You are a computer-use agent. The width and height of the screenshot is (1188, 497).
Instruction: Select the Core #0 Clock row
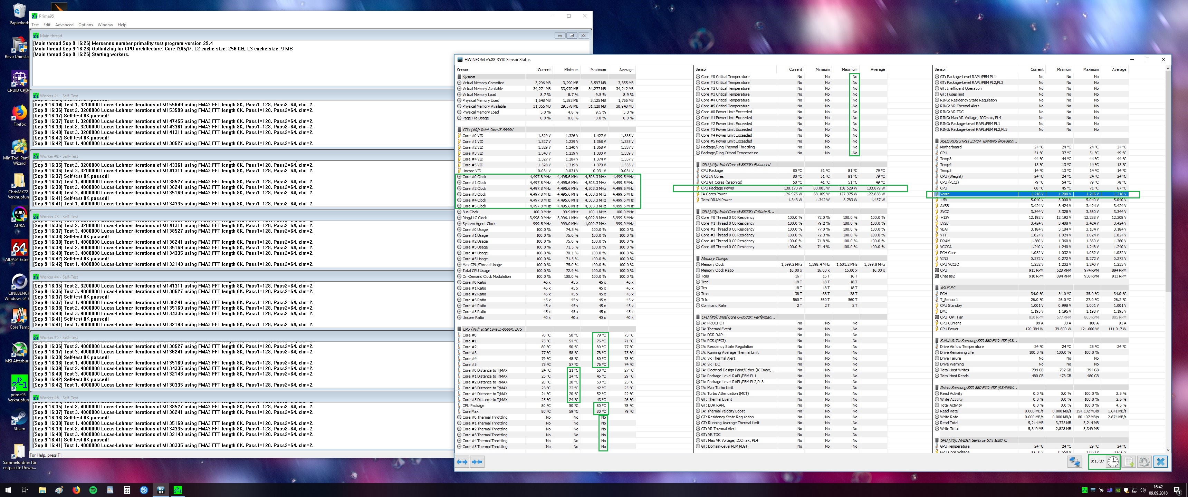tap(546, 177)
